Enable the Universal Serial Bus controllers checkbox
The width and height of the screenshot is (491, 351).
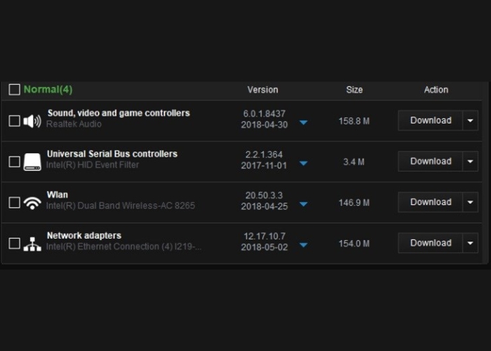click(x=14, y=161)
